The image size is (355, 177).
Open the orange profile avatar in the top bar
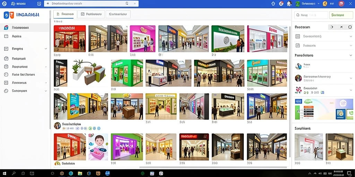click(325, 3)
